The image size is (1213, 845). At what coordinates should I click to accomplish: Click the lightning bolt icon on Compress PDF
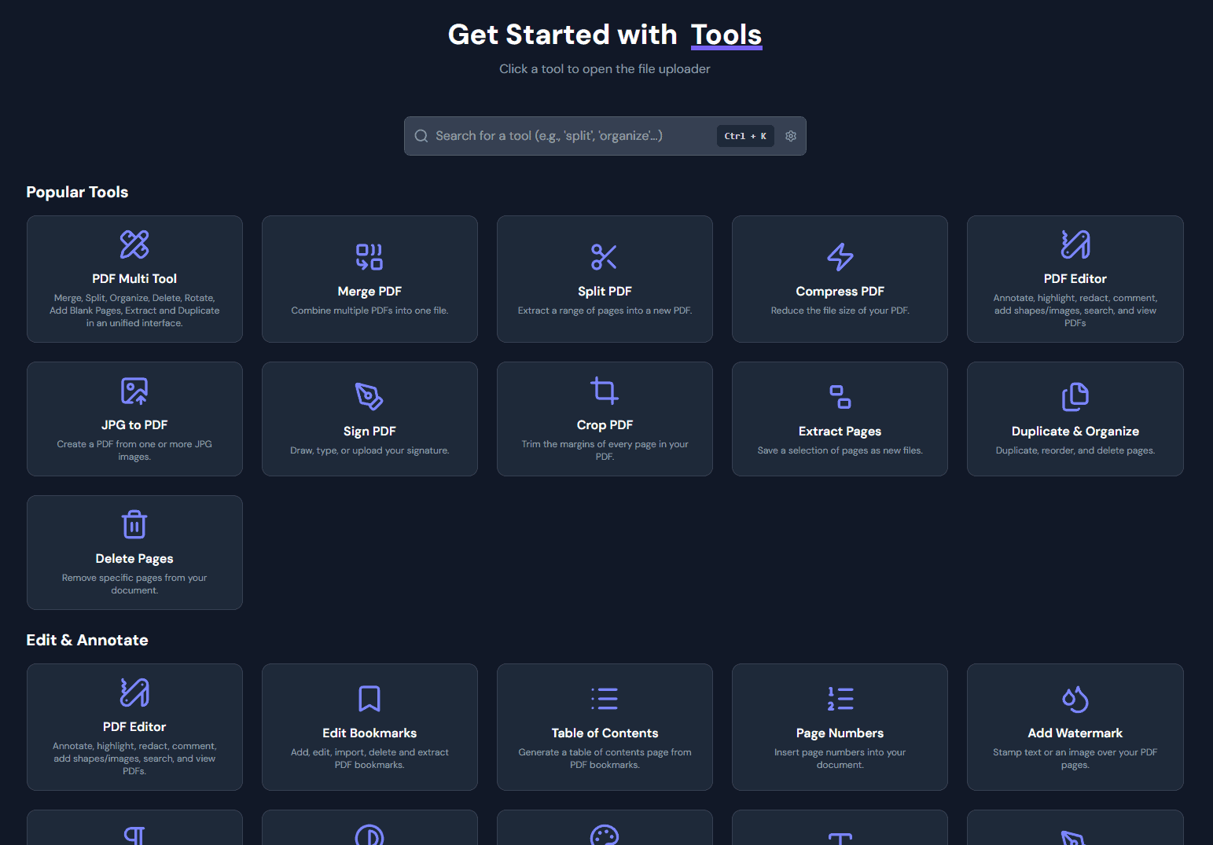(x=840, y=257)
